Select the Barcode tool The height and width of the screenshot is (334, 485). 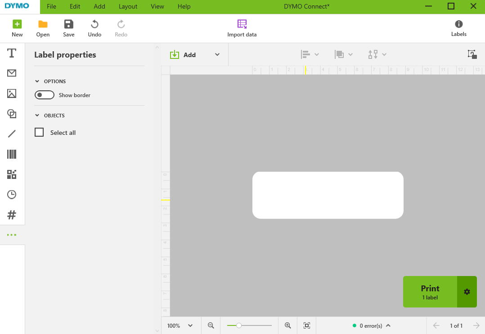(x=12, y=154)
